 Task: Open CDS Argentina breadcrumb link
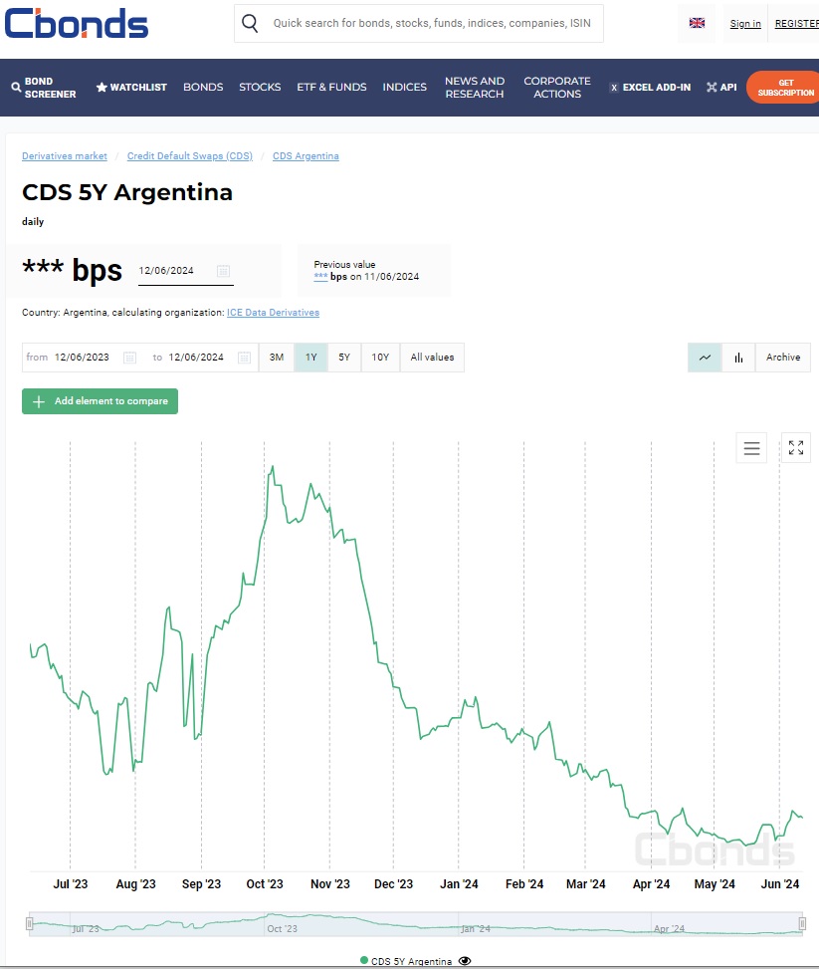[x=306, y=156]
